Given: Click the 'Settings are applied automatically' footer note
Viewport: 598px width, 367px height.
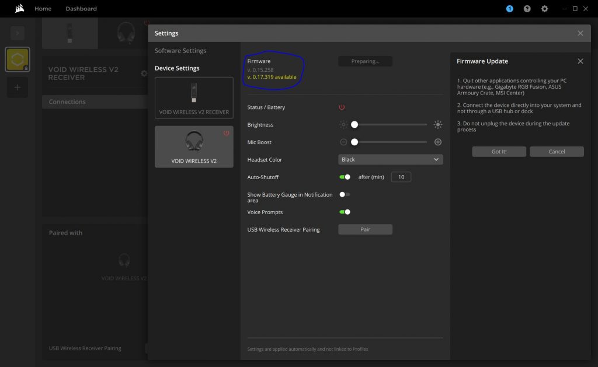Looking at the screenshot, I should tap(308, 349).
